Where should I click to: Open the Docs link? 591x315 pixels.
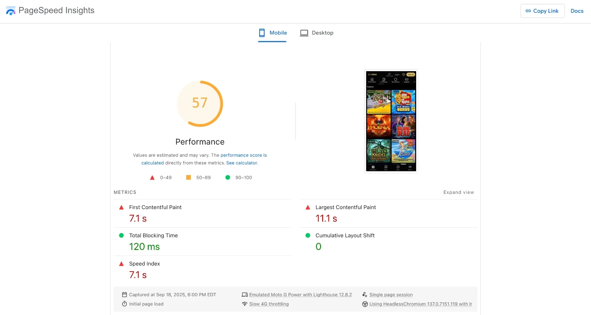[x=577, y=11]
